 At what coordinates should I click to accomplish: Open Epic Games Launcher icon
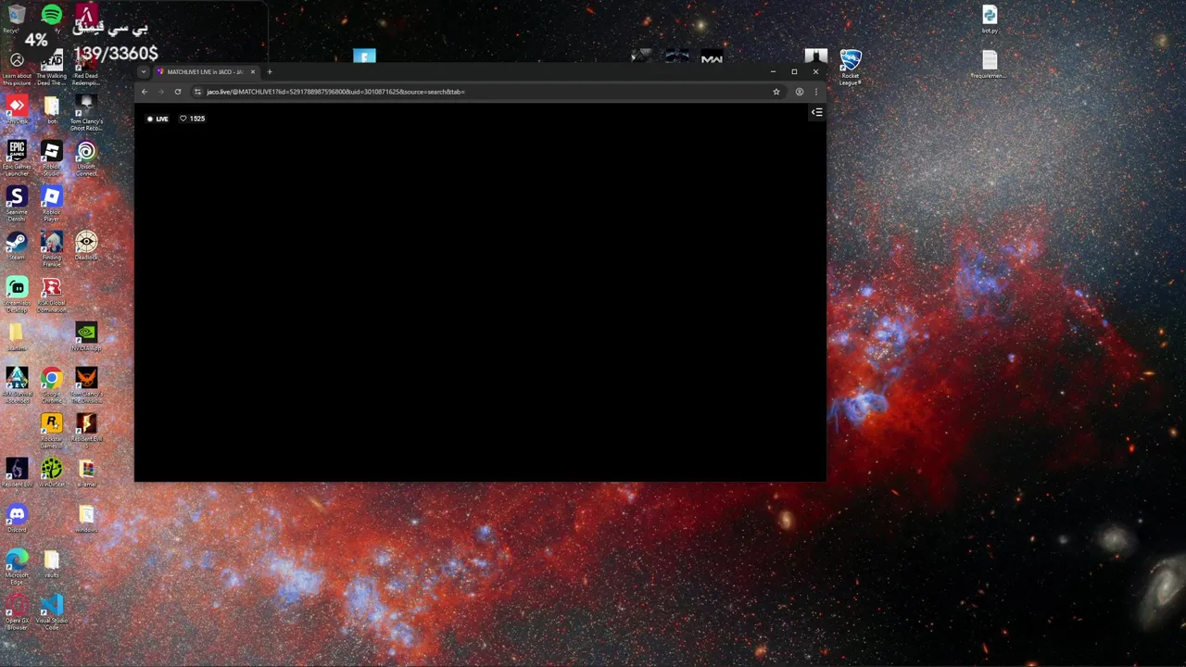tap(17, 157)
